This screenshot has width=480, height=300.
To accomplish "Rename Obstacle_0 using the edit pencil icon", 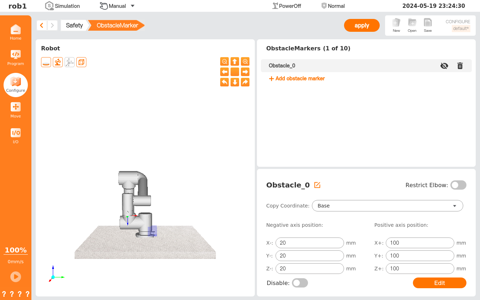I will click(x=317, y=185).
